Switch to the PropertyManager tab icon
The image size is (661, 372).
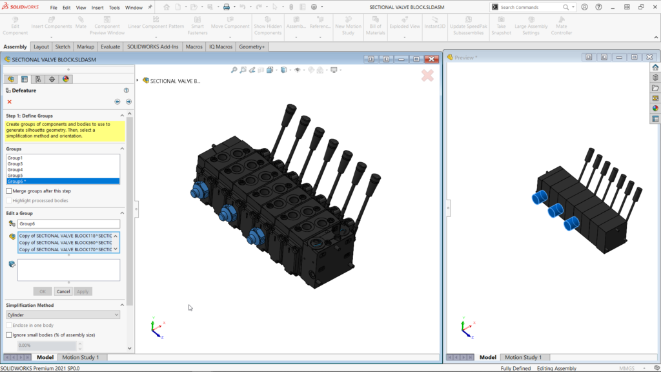tap(25, 79)
